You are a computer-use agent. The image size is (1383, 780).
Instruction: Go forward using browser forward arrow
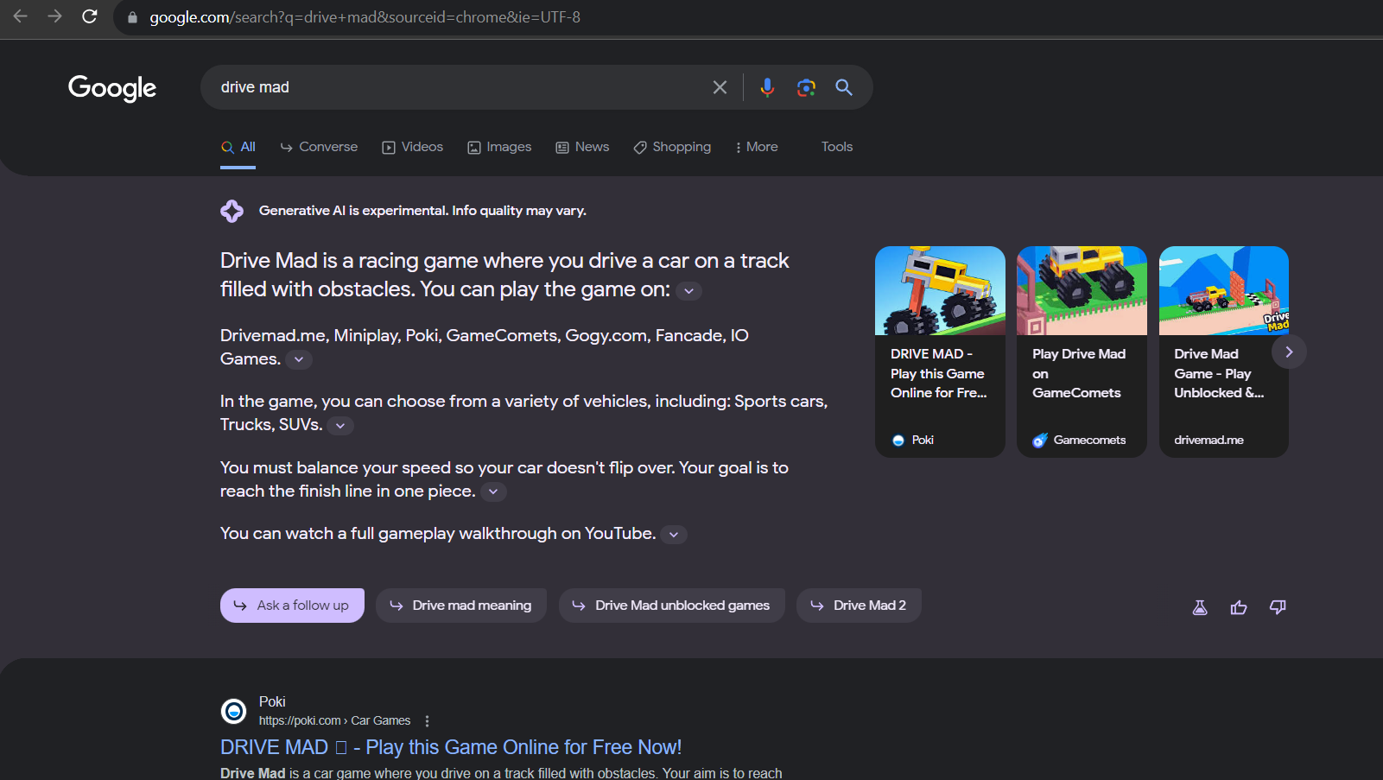(55, 16)
